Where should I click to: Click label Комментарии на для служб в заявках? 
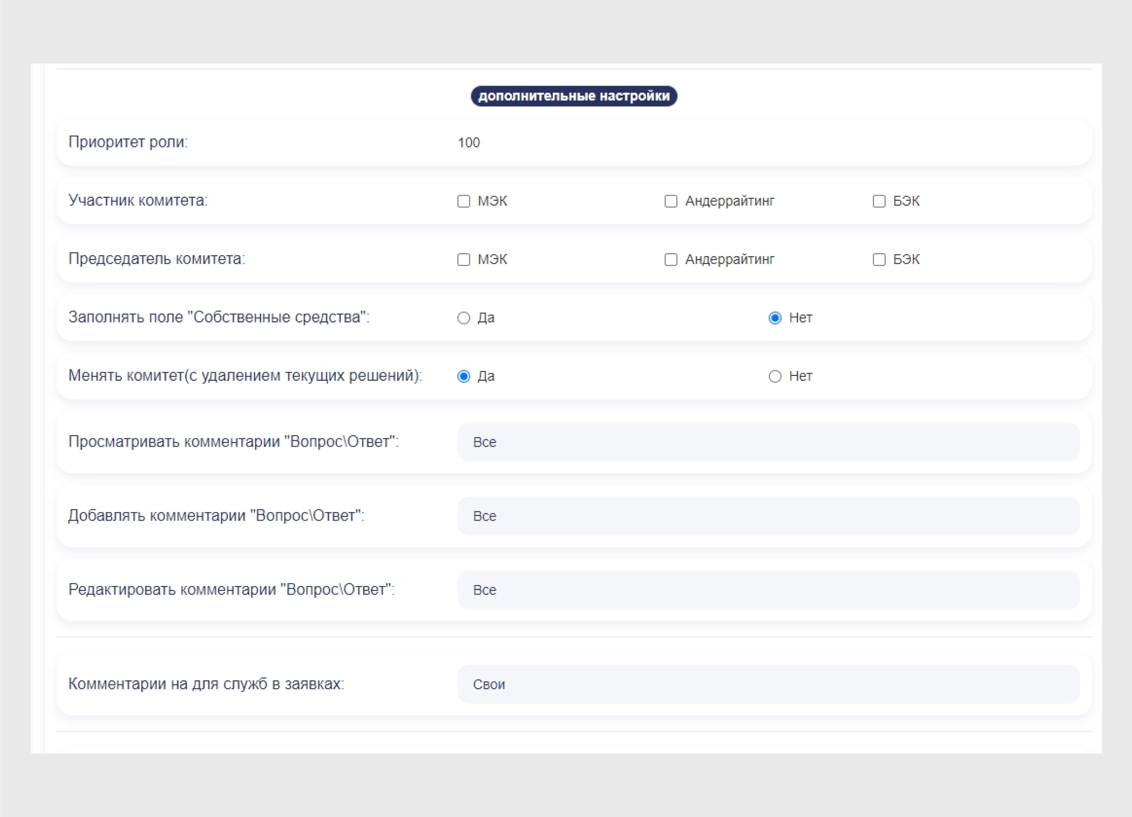(206, 684)
